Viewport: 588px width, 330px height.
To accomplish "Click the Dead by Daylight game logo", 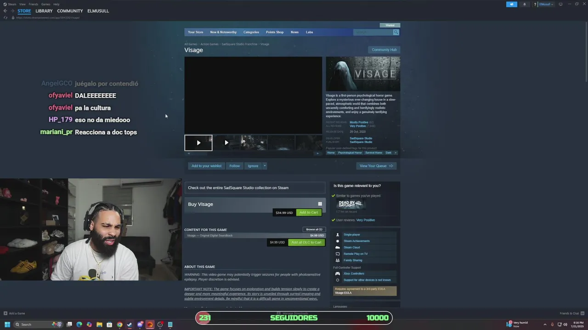I will [x=351, y=203].
